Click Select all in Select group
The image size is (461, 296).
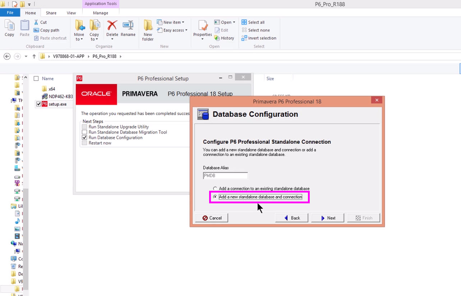(x=253, y=22)
